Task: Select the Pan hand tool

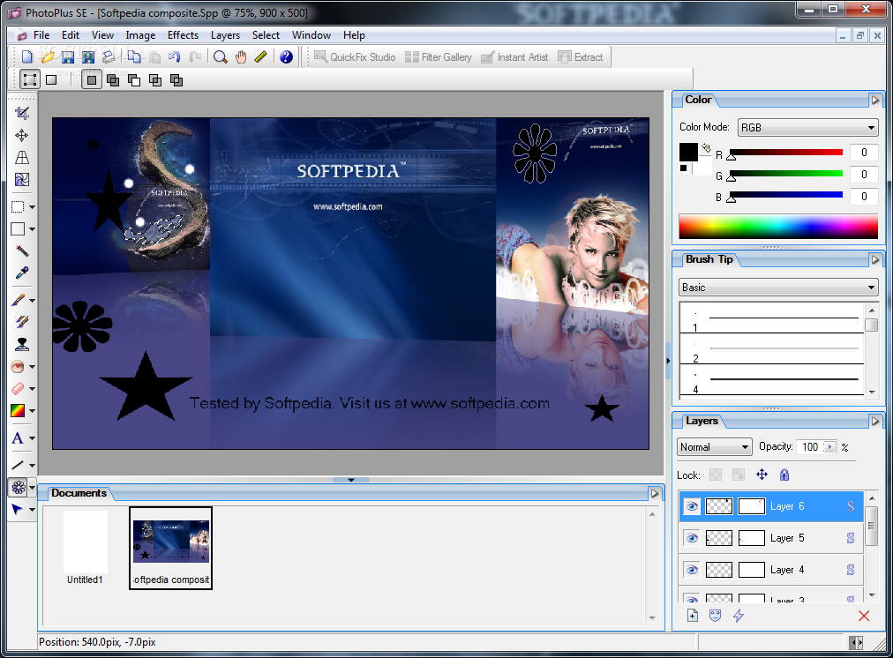Action: click(x=241, y=57)
